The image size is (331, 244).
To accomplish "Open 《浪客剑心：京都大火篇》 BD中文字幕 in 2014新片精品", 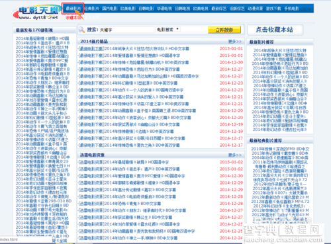I will point(148,118).
